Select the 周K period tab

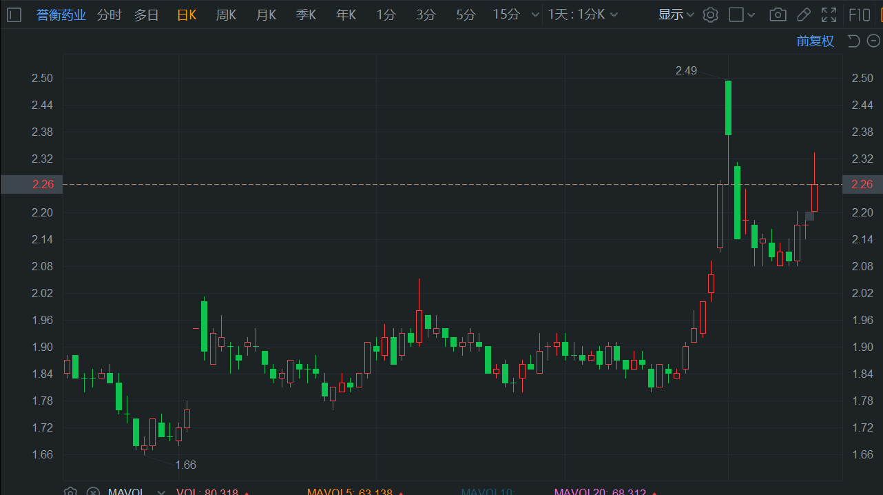click(226, 14)
